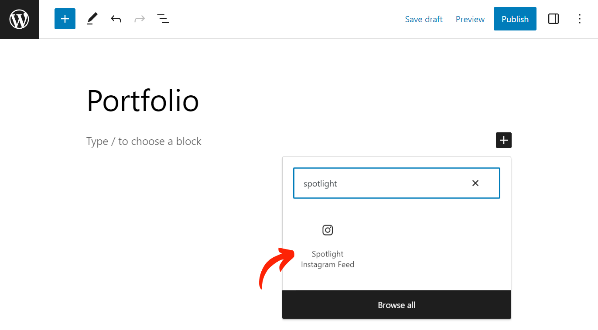598x330 pixels.
Task: Toggle the settings sidebar panel
Action: point(554,19)
